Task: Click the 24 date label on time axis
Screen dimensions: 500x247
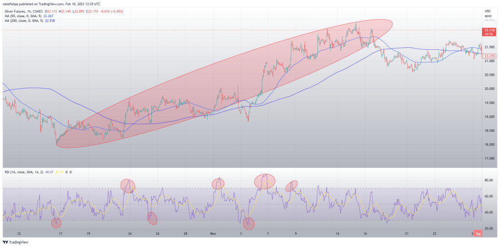Action: point(130,233)
